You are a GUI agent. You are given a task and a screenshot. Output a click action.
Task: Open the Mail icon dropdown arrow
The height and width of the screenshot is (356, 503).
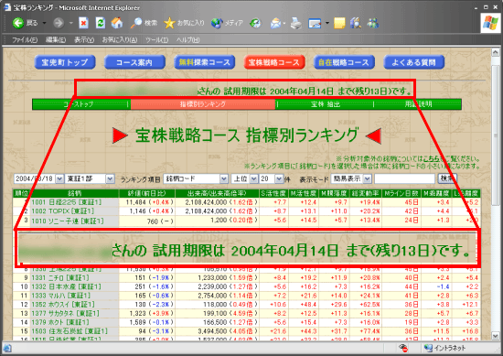[284, 23]
